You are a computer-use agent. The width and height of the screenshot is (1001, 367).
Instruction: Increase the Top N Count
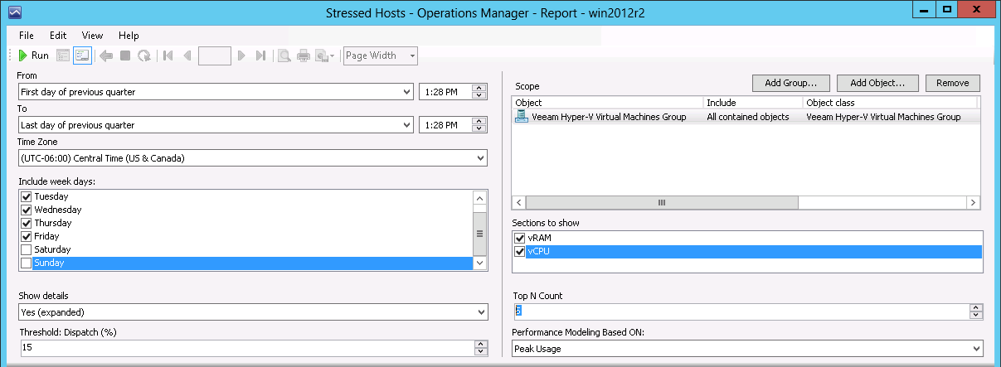pos(976,308)
